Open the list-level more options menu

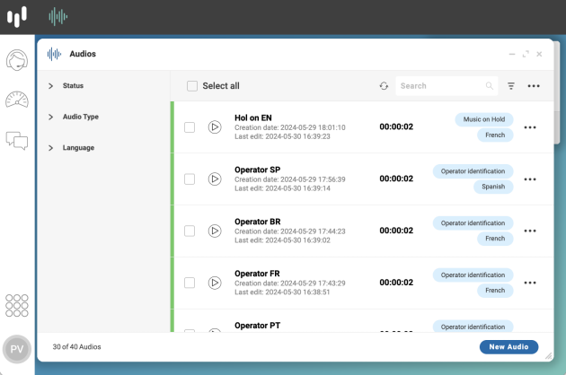pyautogui.click(x=534, y=86)
